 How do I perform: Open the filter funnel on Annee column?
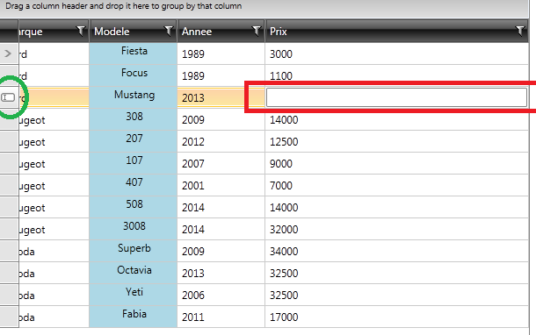pos(256,31)
